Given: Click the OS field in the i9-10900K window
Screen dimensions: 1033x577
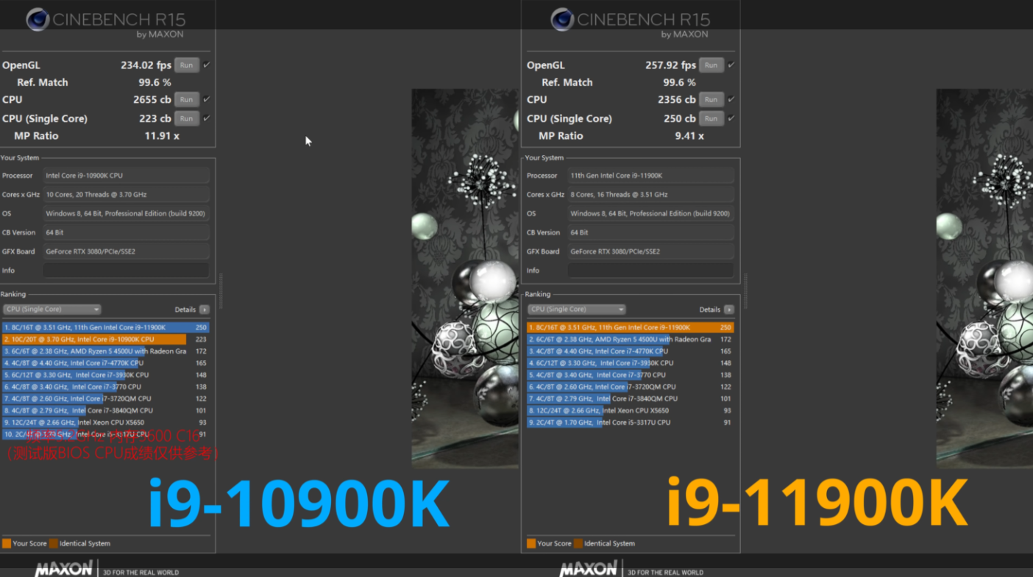Looking at the screenshot, I should pos(126,214).
